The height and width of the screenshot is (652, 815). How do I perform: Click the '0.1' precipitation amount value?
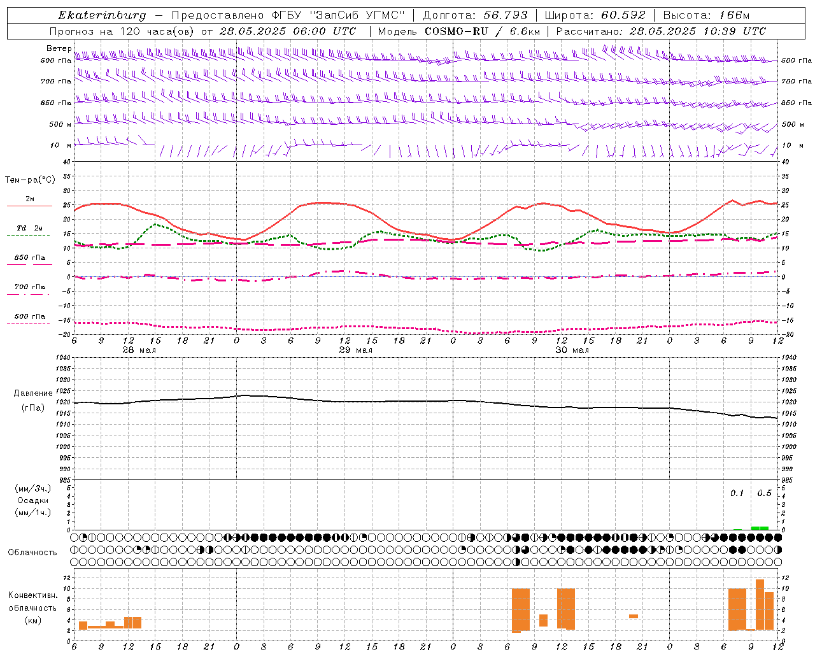pyautogui.click(x=737, y=493)
